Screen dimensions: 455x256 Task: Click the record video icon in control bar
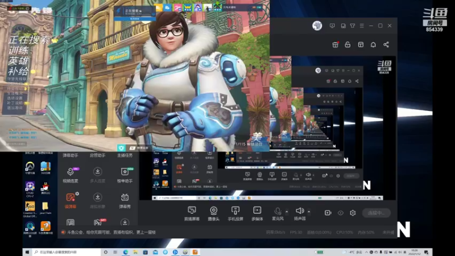point(328,213)
